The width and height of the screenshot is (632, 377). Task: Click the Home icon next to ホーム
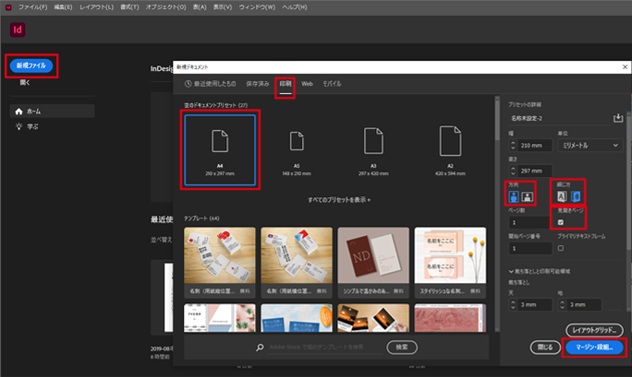(18, 112)
